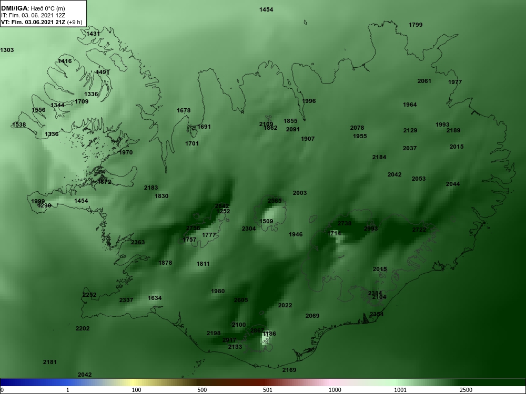Image resolution: width=526 pixels, height=394 pixels.
Task: Click the 'DMI/IGA: Hæð 0°C (m)' title text
Action: tap(34, 8)
